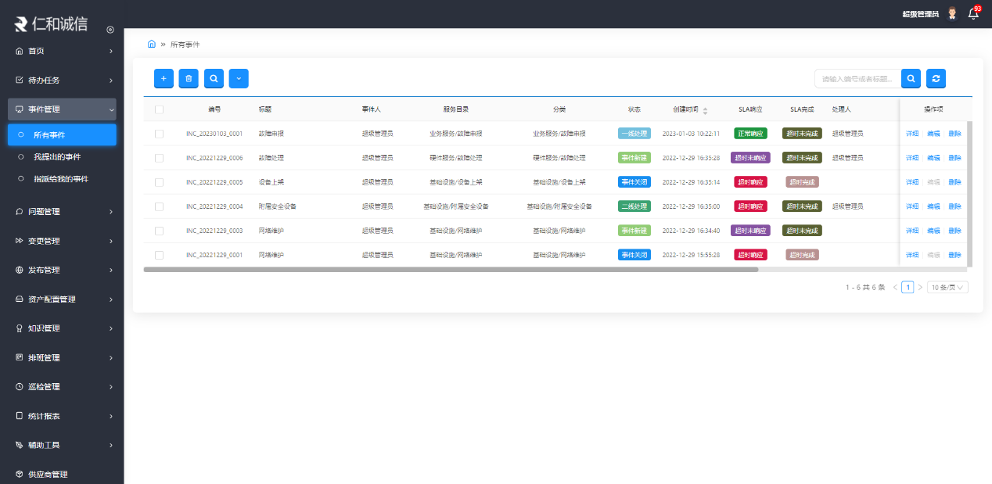Viewport: 992px width, 484px height.
Task: Click the 知识管理 bulb icon
Action: coord(20,328)
